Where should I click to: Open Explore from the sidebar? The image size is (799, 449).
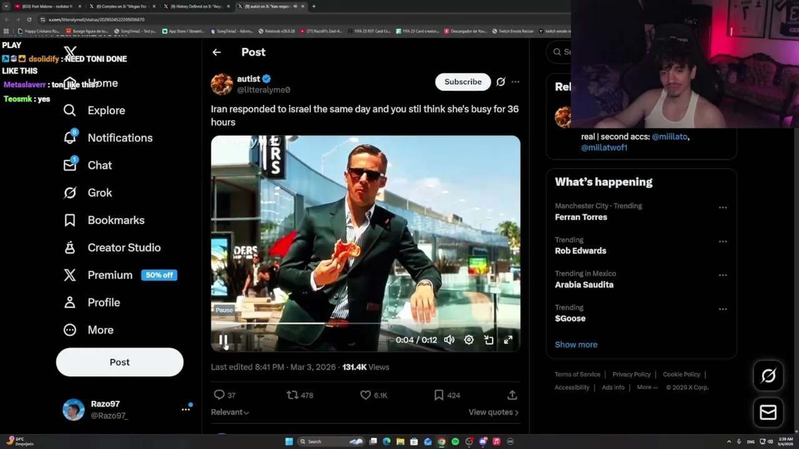tap(94, 110)
